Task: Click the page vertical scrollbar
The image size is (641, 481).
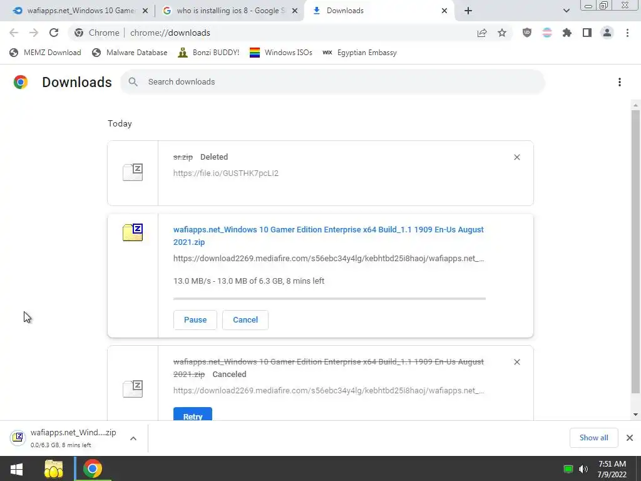Action: [x=635, y=253]
